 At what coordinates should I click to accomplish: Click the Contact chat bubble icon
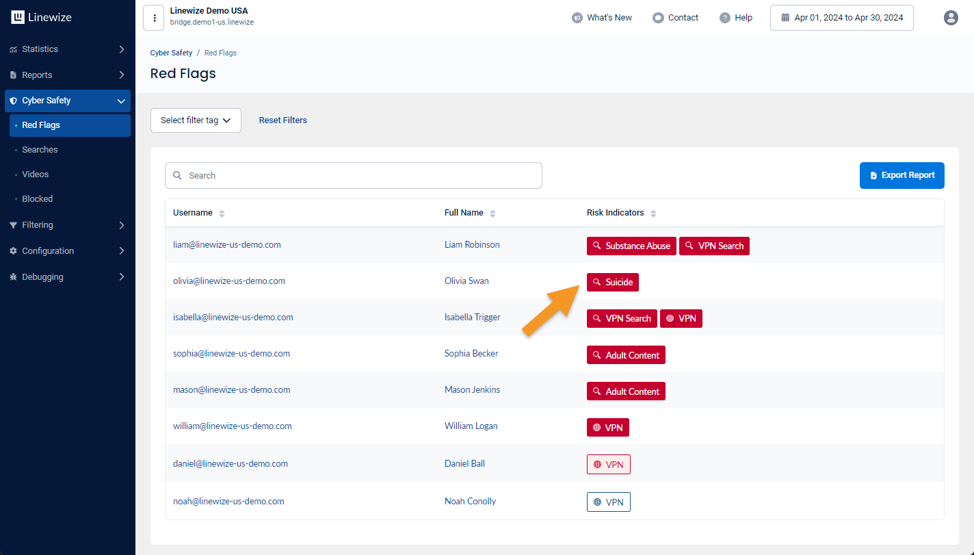[658, 18]
